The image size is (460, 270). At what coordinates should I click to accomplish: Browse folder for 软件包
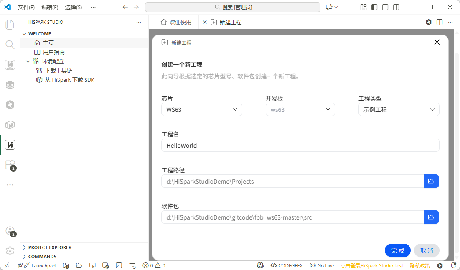tap(431, 217)
